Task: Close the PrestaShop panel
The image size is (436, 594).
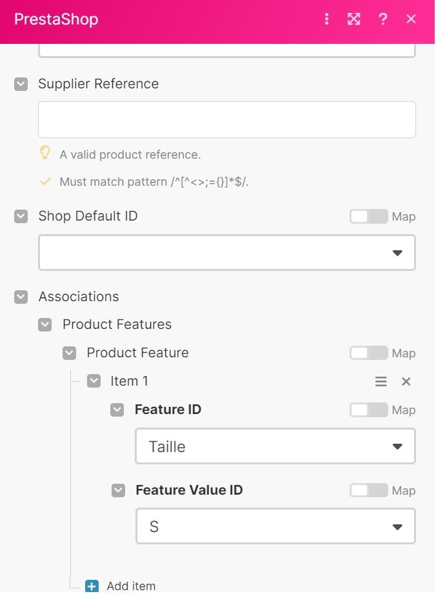Action: 411,19
